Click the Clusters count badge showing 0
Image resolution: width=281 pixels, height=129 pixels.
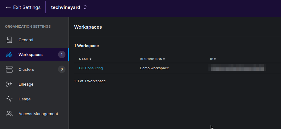[62, 69]
